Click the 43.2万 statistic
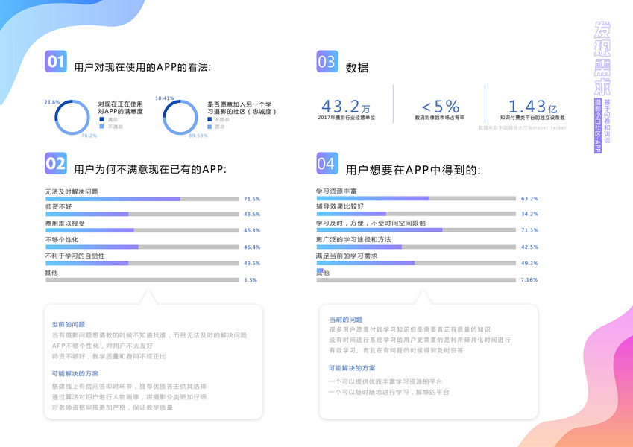 (x=345, y=107)
